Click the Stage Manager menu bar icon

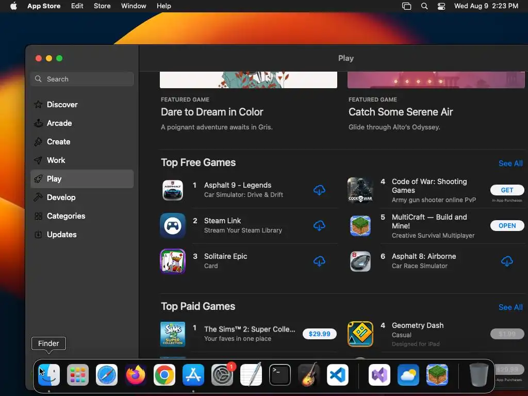point(406,6)
